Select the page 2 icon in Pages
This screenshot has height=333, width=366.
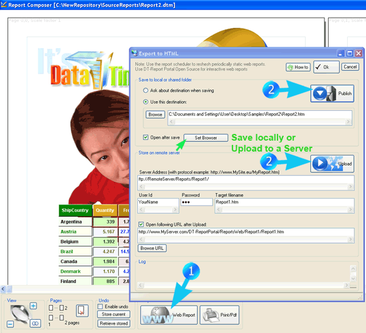62,308
